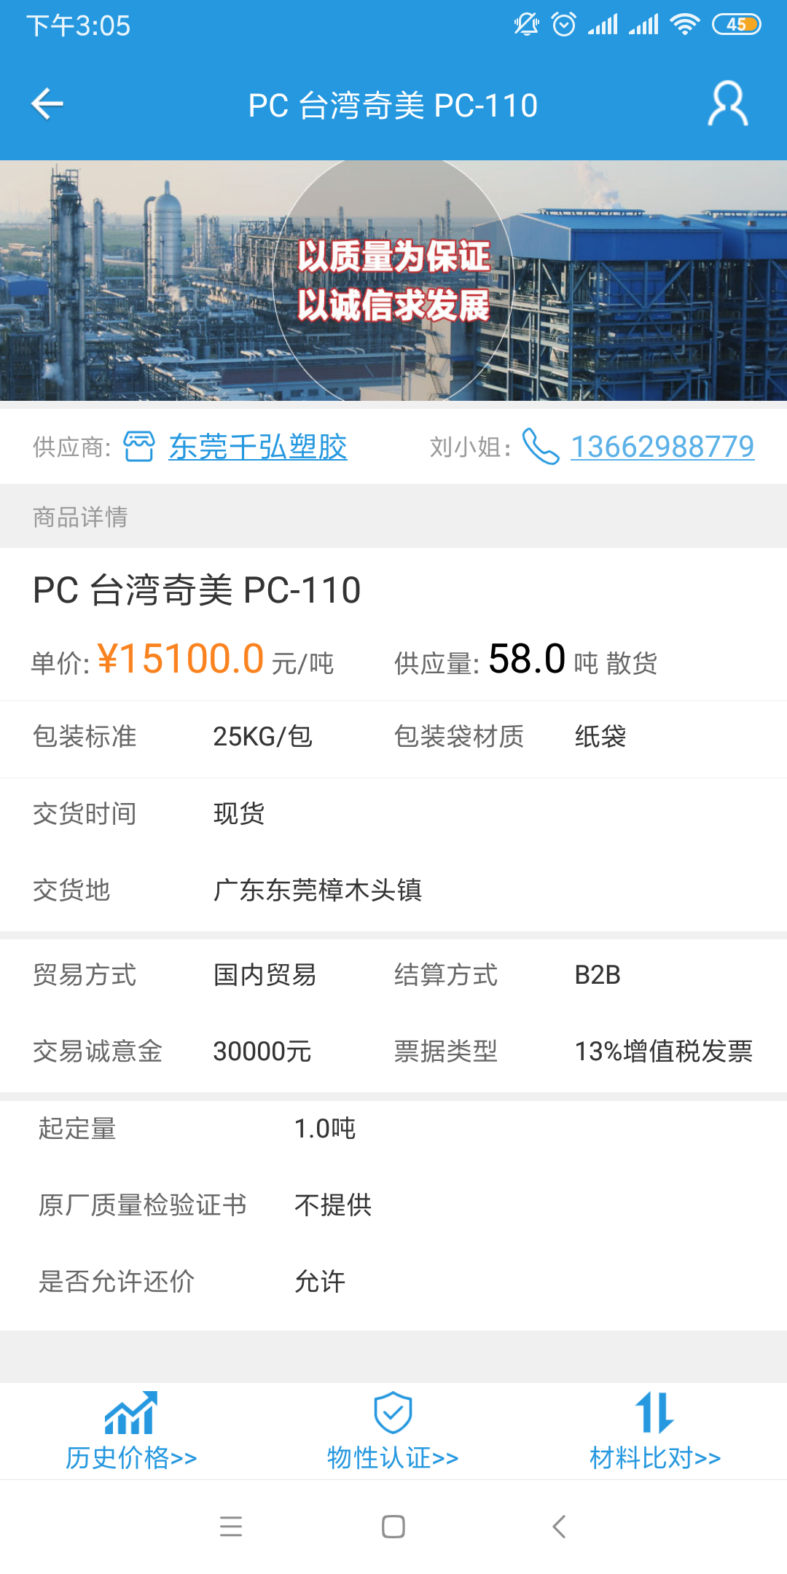Open the user profile icon
787x1574 pixels.
727,103
